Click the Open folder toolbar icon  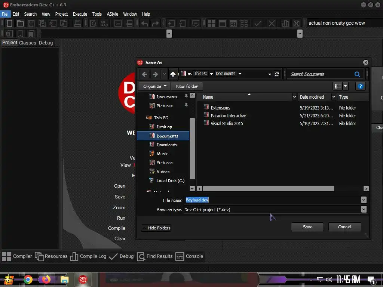20,24
